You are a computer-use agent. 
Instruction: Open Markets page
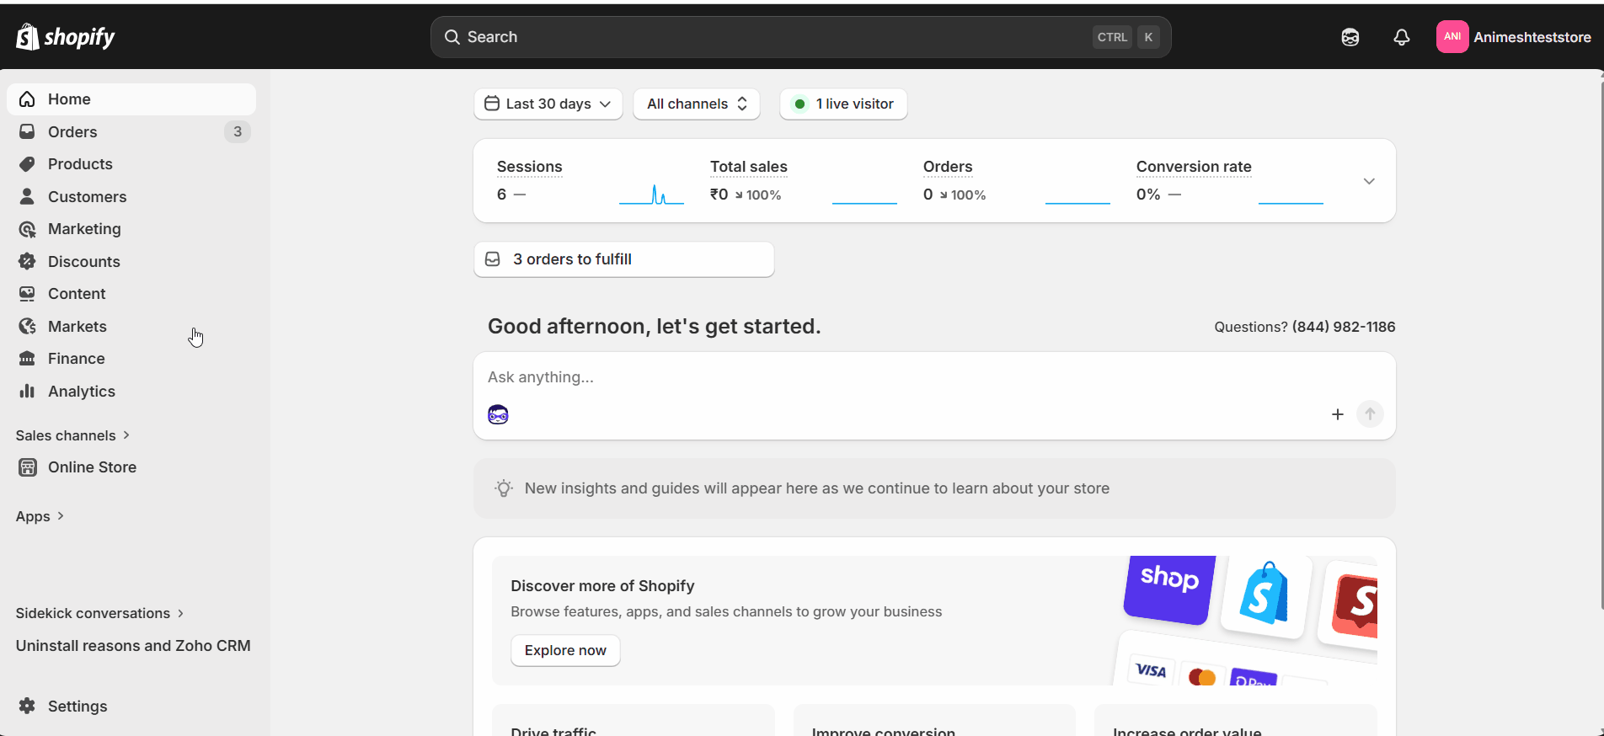pyautogui.click(x=131, y=326)
